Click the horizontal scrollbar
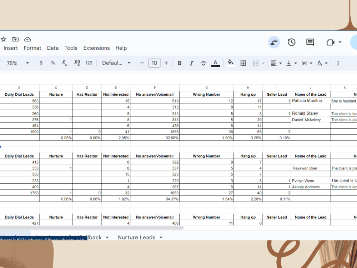Screen dimensions: 357x268 tap(91, 228)
